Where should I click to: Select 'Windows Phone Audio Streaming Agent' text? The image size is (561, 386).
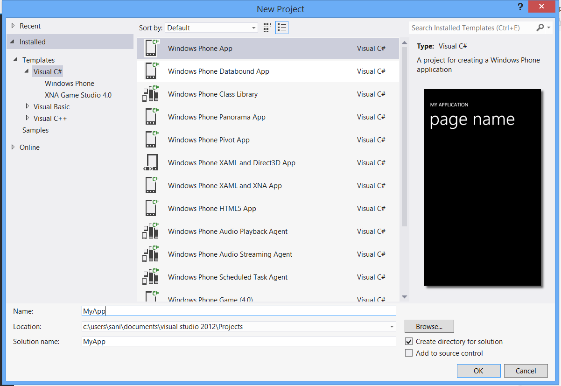pyautogui.click(x=230, y=254)
